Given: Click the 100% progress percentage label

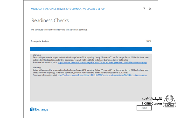Looking at the screenshot, I should tap(148, 41).
